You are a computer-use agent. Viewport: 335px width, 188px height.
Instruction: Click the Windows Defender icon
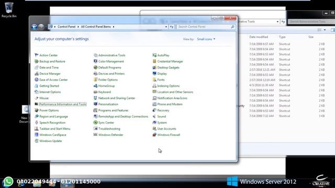coord(95,135)
